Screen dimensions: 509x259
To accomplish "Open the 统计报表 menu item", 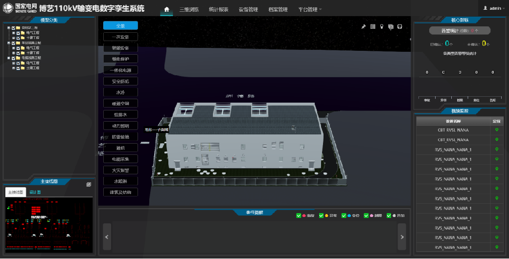I will pyautogui.click(x=218, y=9).
